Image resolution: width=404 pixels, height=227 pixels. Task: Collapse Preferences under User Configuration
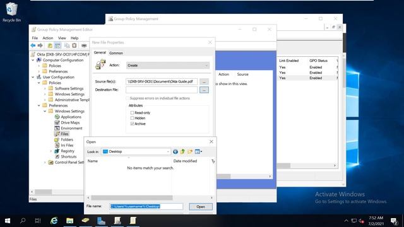tap(39, 105)
